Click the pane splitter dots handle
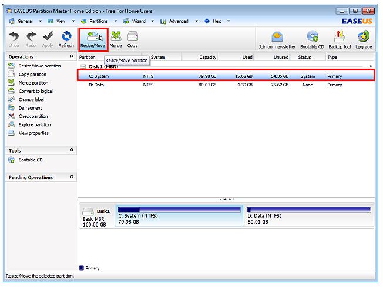This screenshot has width=383, height=287. 227,199
